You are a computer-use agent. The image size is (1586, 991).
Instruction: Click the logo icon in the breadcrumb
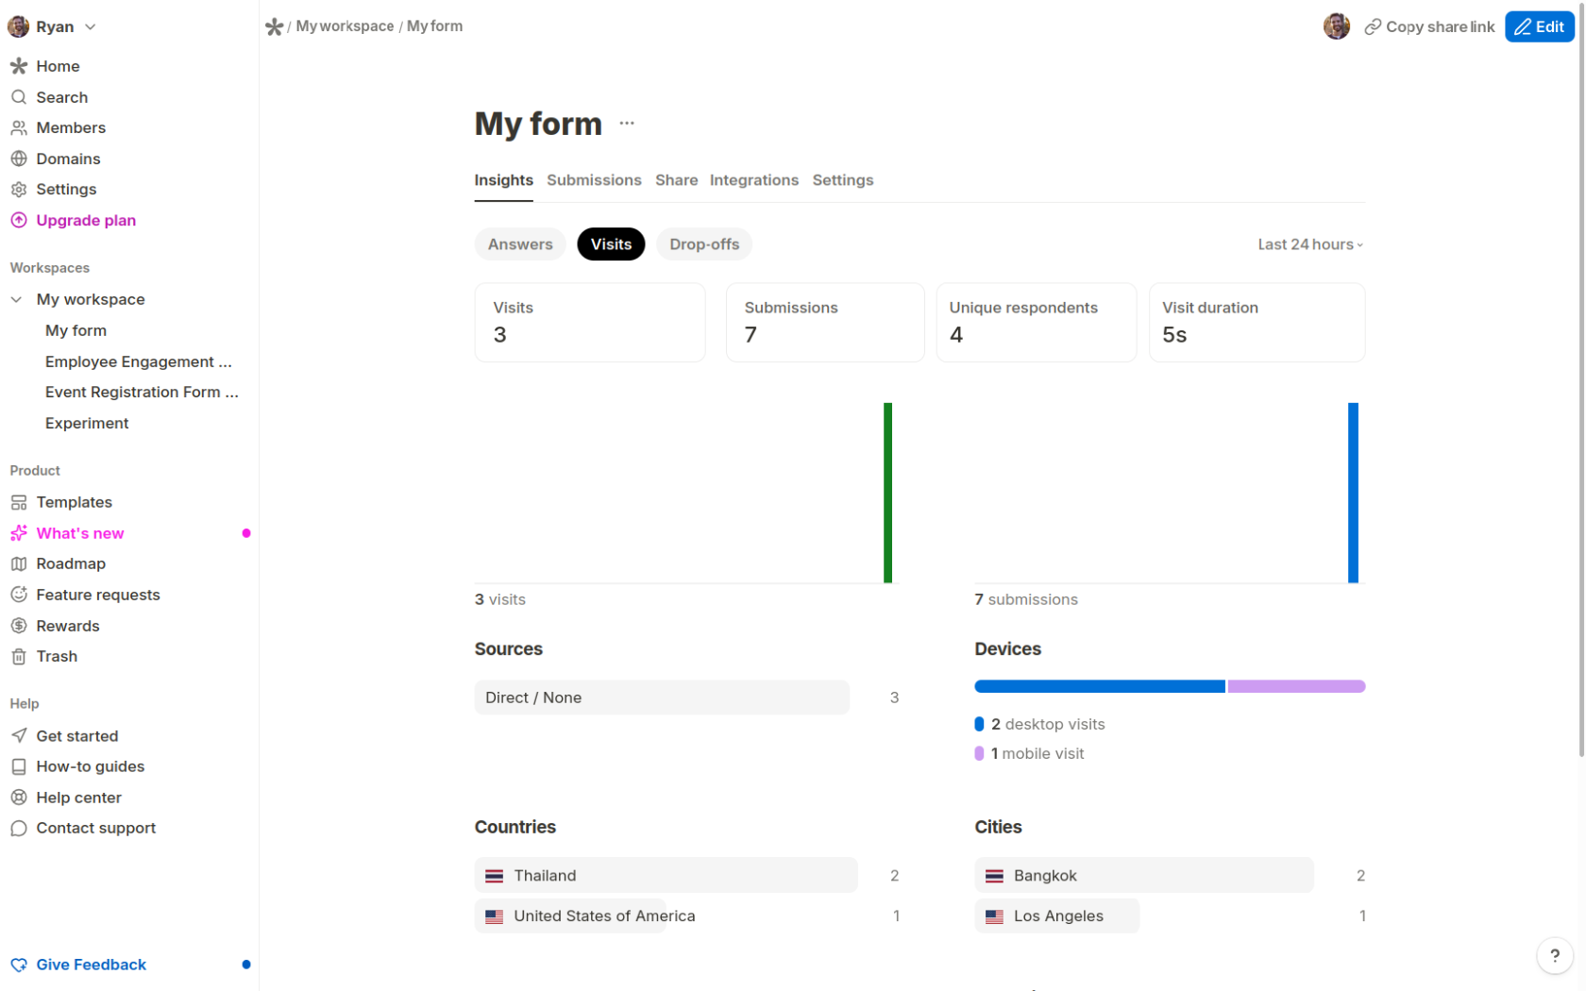point(275,26)
